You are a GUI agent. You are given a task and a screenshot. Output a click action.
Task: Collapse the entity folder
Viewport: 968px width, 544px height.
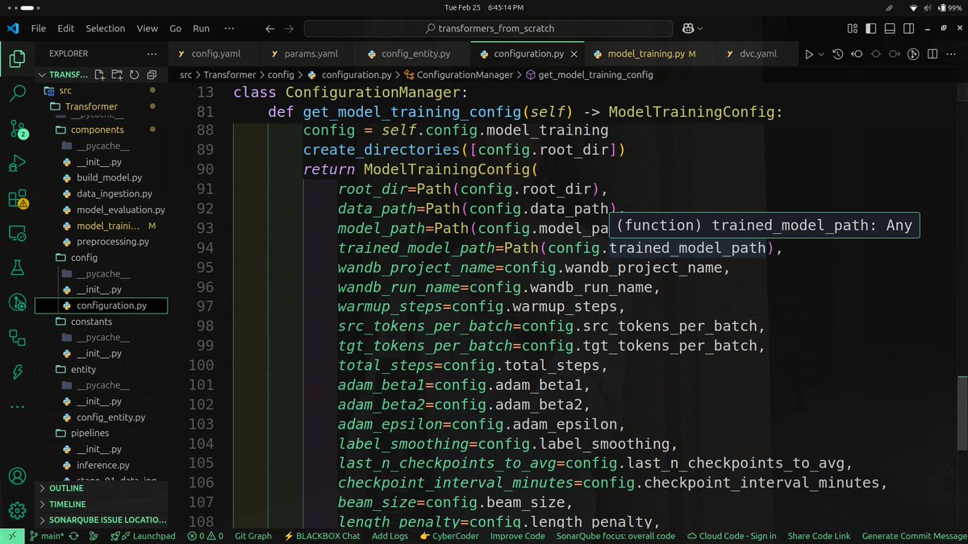(x=83, y=370)
